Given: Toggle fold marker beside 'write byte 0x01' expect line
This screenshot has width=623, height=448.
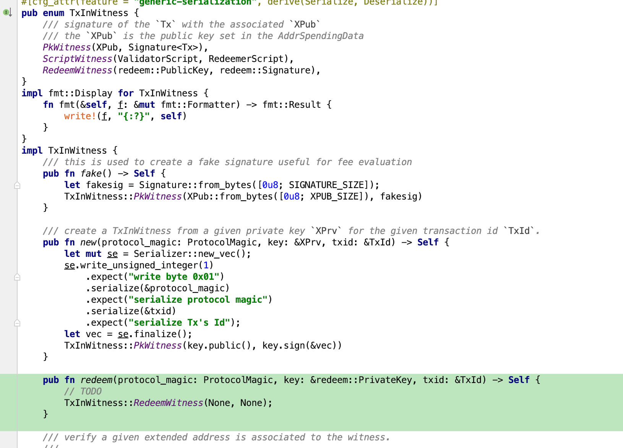Looking at the screenshot, I should [x=17, y=277].
